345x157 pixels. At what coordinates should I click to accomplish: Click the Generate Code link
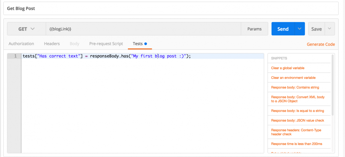point(321,44)
